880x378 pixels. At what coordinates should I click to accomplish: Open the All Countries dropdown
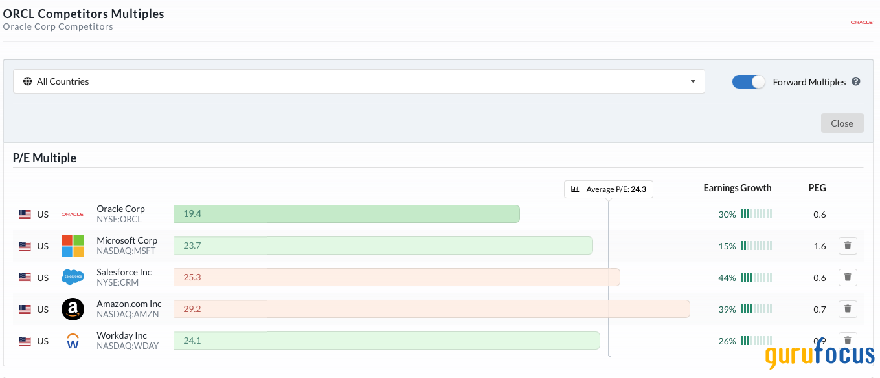coord(359,81)
